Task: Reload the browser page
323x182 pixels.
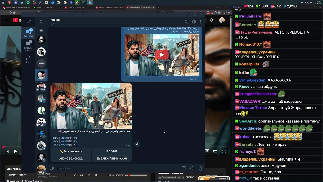Action: 10,12
